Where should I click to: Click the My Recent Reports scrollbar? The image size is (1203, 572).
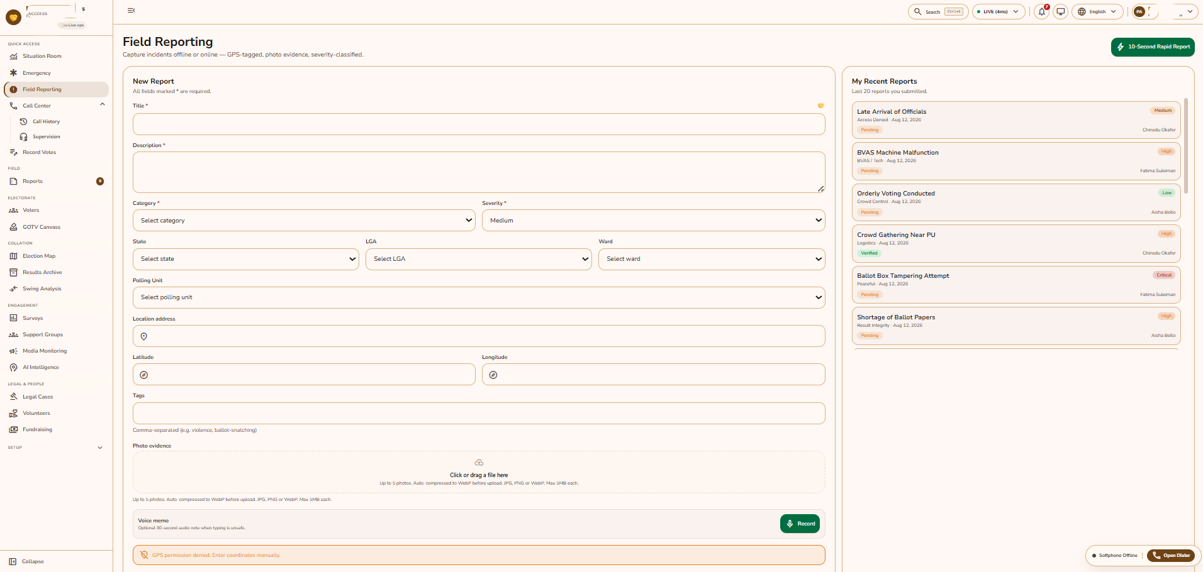pyautogui.click(x=1186, y=145)
